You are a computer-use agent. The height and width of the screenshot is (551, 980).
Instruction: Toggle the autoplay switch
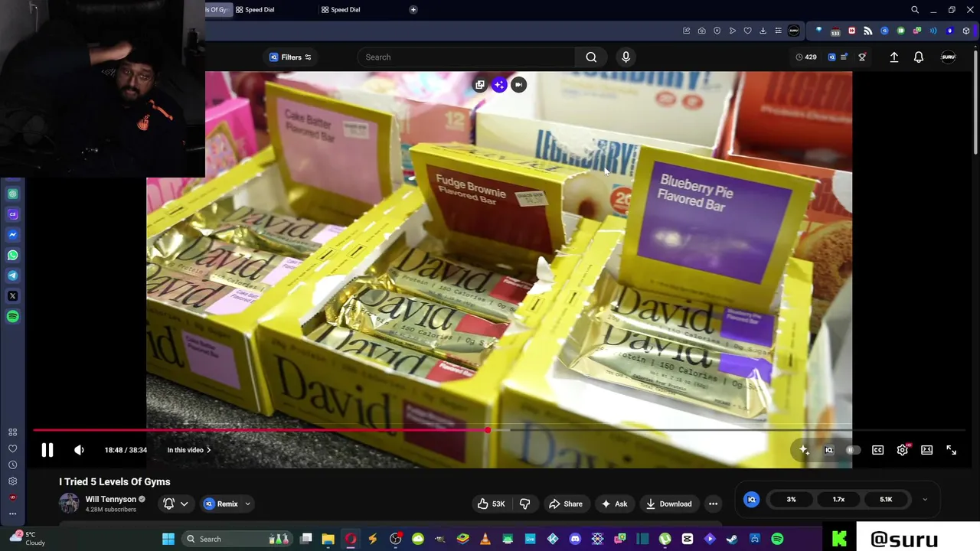pyautogui.click(x=853, y=450)
